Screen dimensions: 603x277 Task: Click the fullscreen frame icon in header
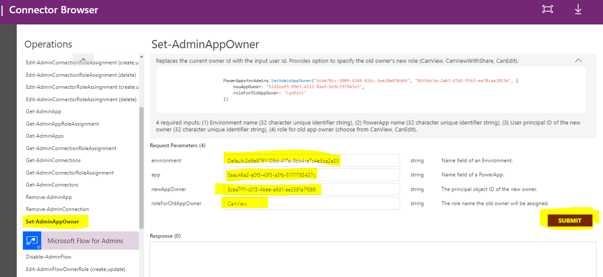(x=547, y=9)
